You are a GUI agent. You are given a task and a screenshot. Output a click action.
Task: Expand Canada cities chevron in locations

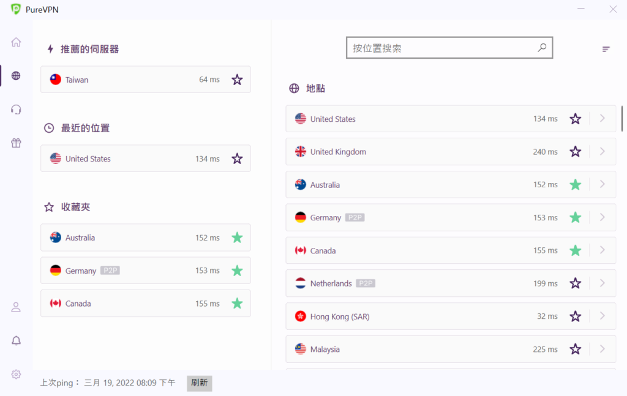point(603,250)
